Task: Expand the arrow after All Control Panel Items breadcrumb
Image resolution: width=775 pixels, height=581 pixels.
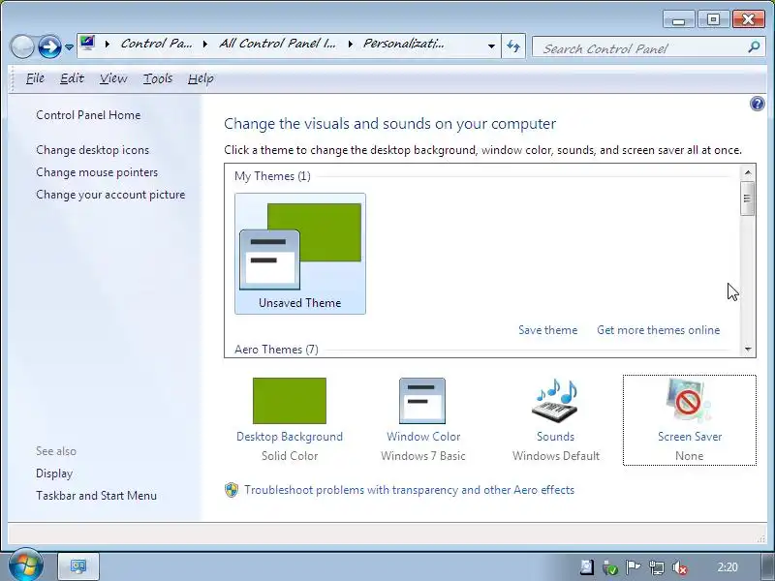Action: [x=350, y=45]
